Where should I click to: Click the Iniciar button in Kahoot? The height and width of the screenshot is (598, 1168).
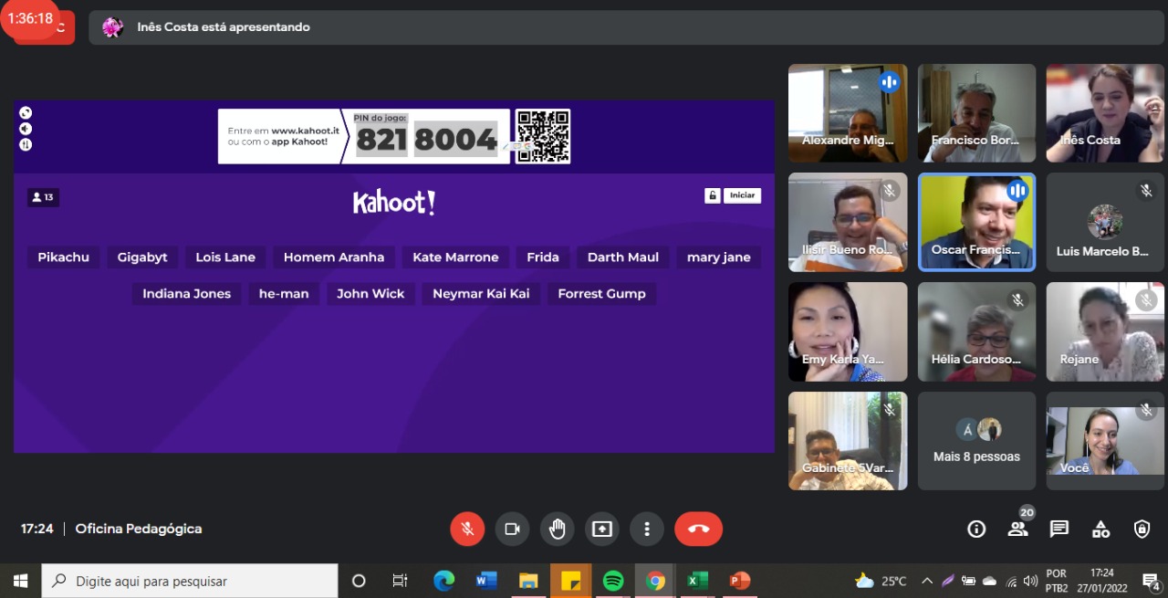tap(742, 195)
